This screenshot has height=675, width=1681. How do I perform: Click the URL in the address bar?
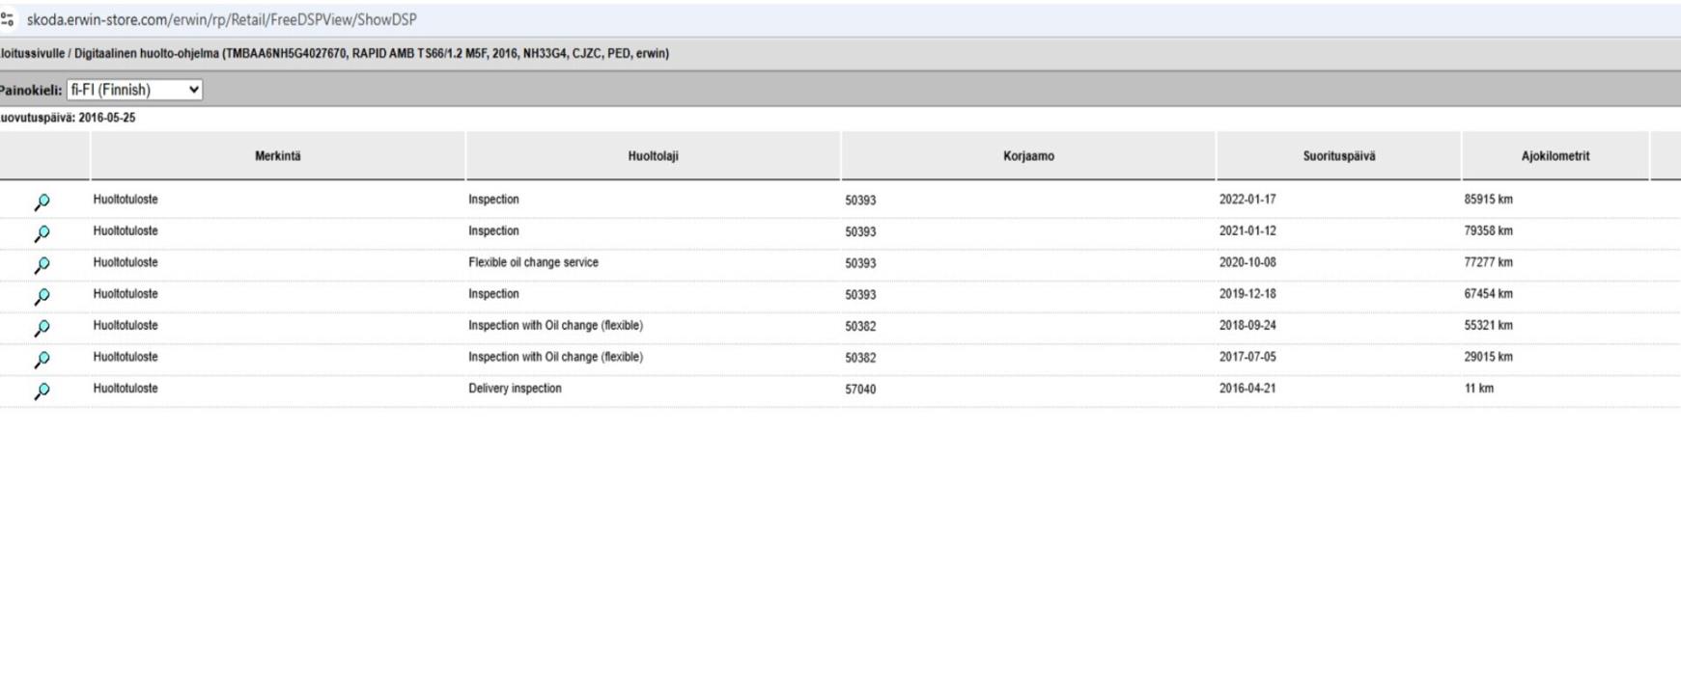tap(222, 19)
